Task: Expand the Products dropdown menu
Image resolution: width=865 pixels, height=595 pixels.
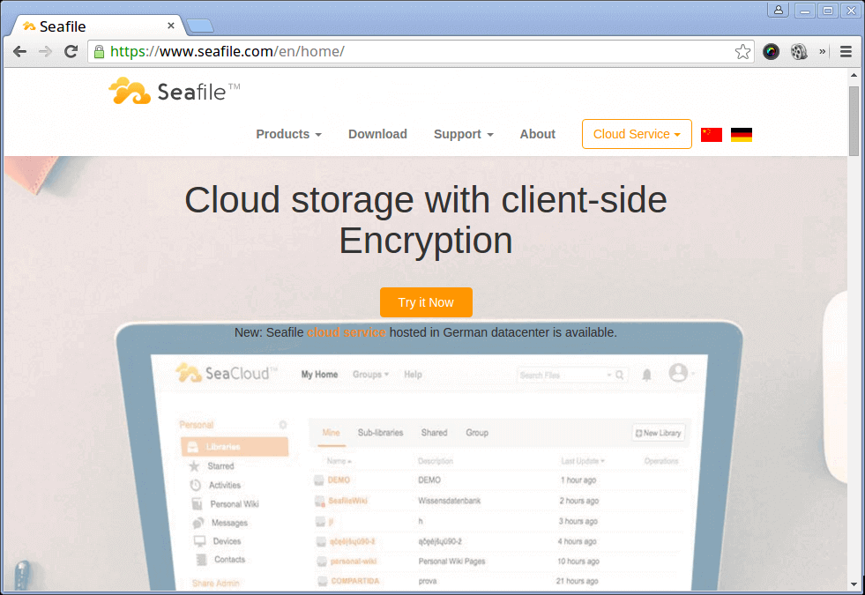Action: [x=288, y=135]
